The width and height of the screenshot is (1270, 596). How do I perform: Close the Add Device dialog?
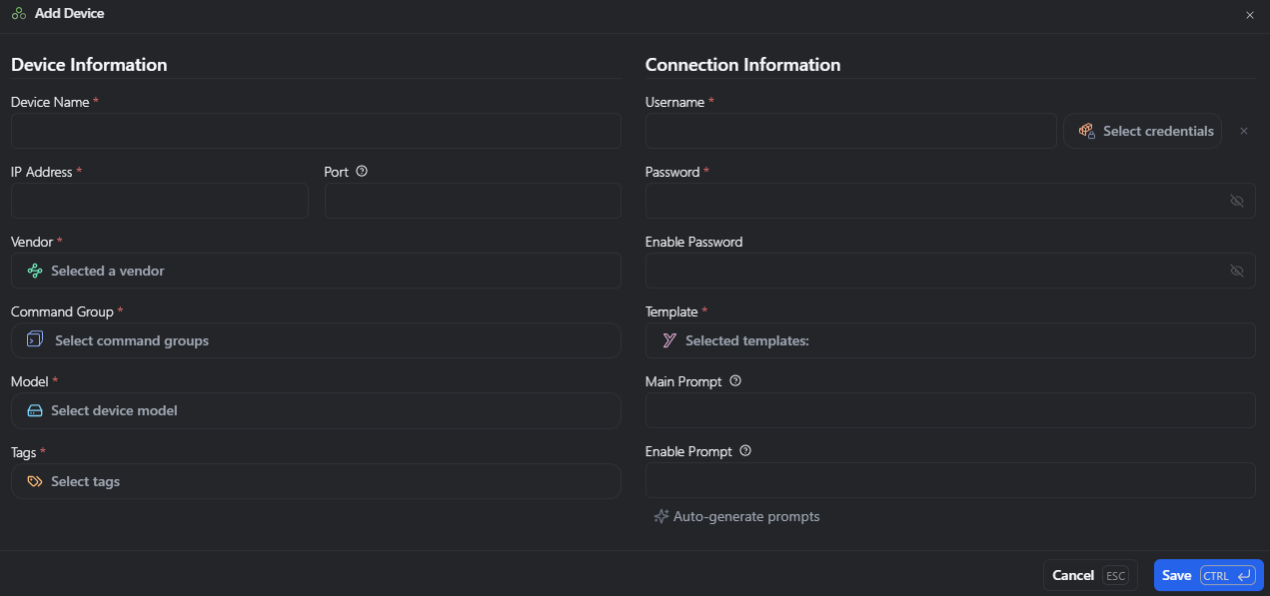pyautogui.click(x=1249, y=15)
